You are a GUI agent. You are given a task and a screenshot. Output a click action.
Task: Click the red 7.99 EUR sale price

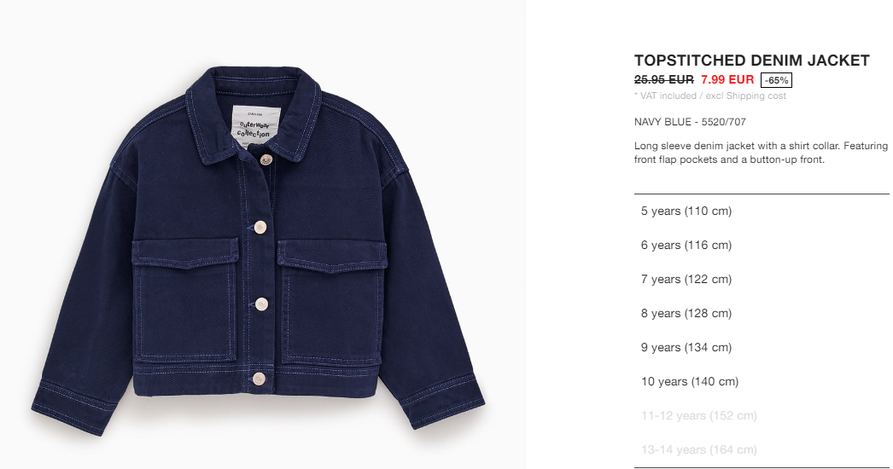[727, 79]
